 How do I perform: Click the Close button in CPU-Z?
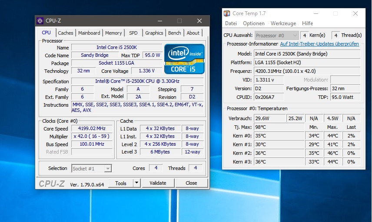point(191,183)
